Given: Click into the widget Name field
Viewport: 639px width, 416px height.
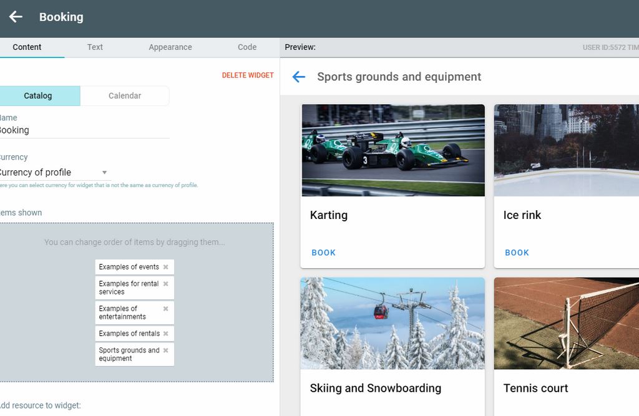Looking at the screenshot, I should 84,130.
